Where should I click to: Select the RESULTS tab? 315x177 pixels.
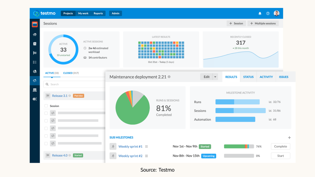tap(231, 77)
